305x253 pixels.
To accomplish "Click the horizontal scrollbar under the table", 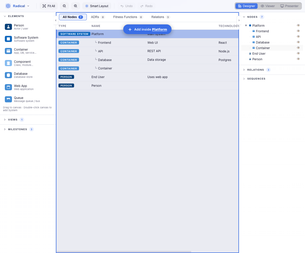I will click(124, 252).
